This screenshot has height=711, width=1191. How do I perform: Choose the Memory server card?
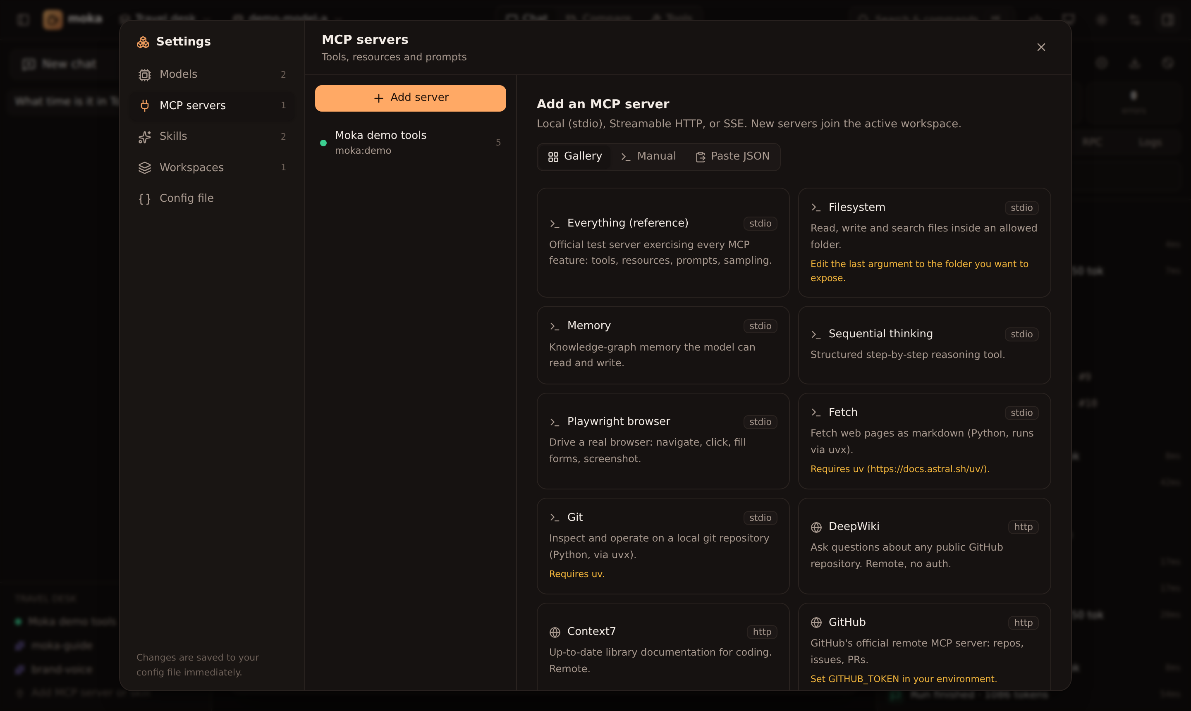click(x=663, y=345)
